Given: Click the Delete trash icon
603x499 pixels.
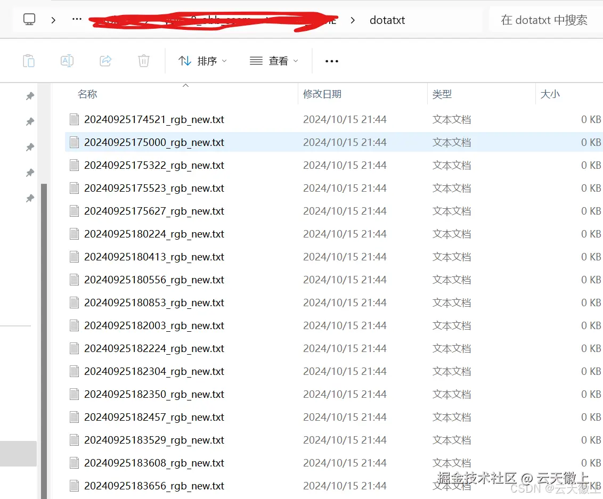Looking at the screenshot, I should pos(143,61).
